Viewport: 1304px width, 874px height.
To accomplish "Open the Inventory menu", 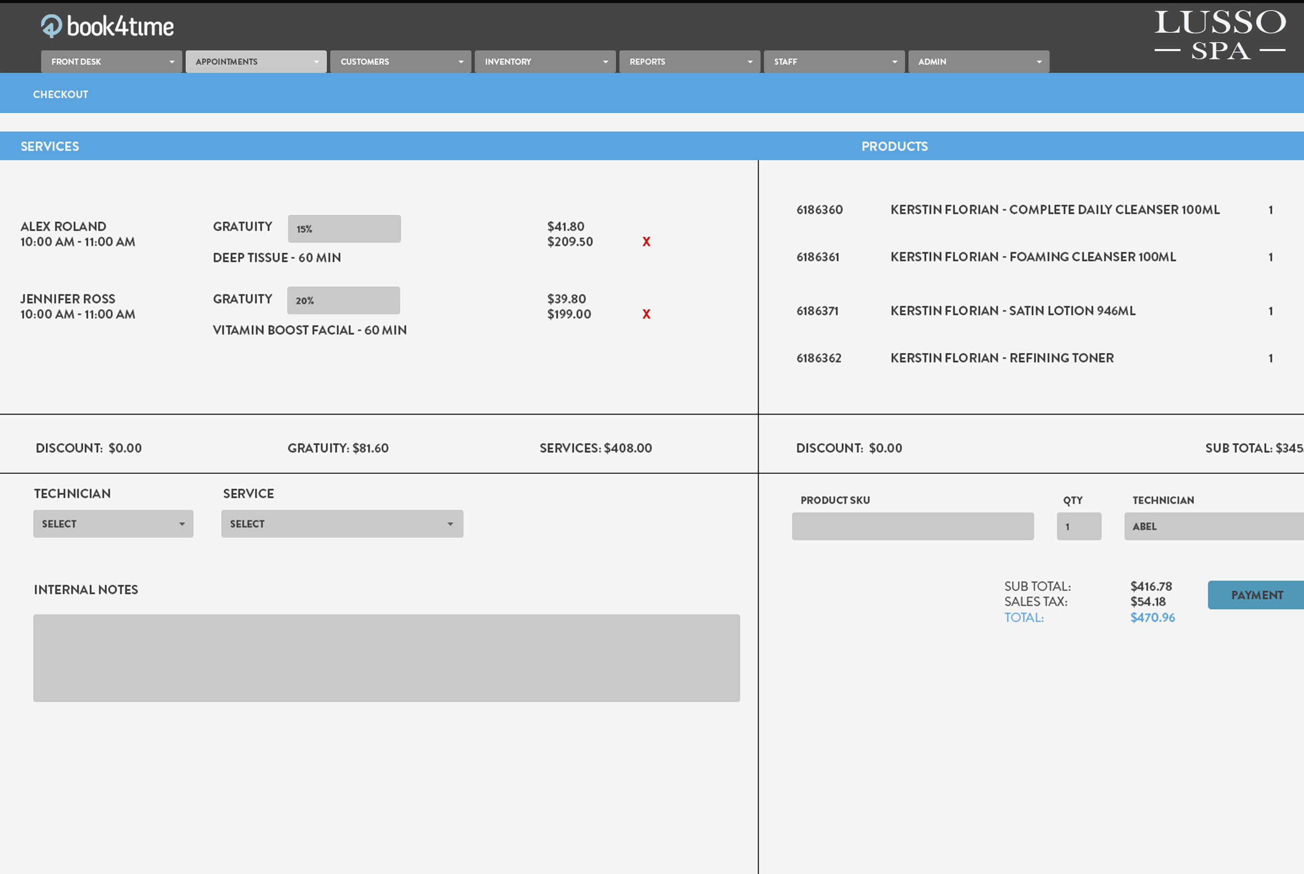I will tap(545, 62).
